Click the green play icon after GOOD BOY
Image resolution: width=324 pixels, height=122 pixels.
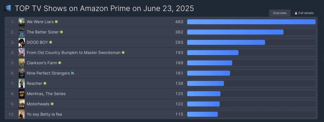coord(51,42)
